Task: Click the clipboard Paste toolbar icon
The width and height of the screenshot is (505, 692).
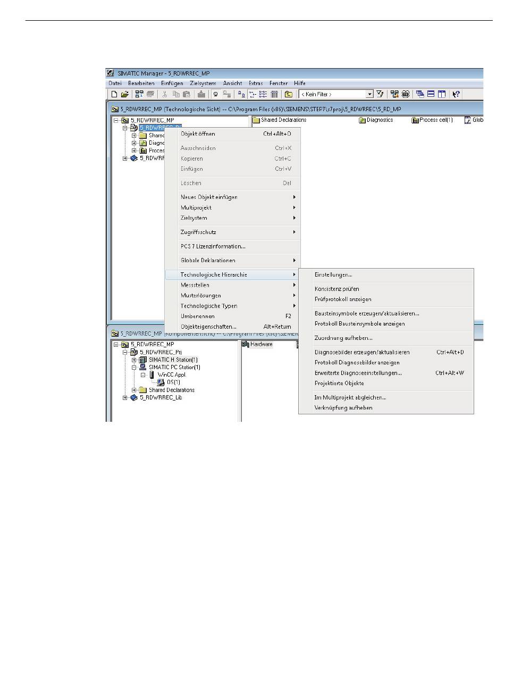Action: [x=187, y=94]
